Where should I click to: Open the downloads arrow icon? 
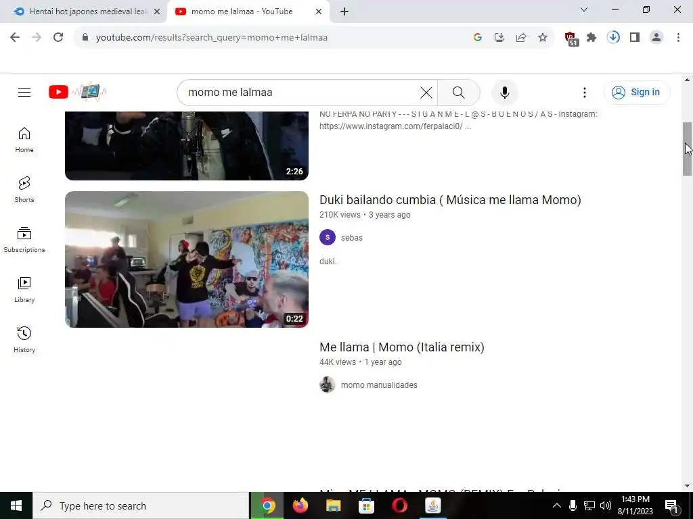click(613, 38)
